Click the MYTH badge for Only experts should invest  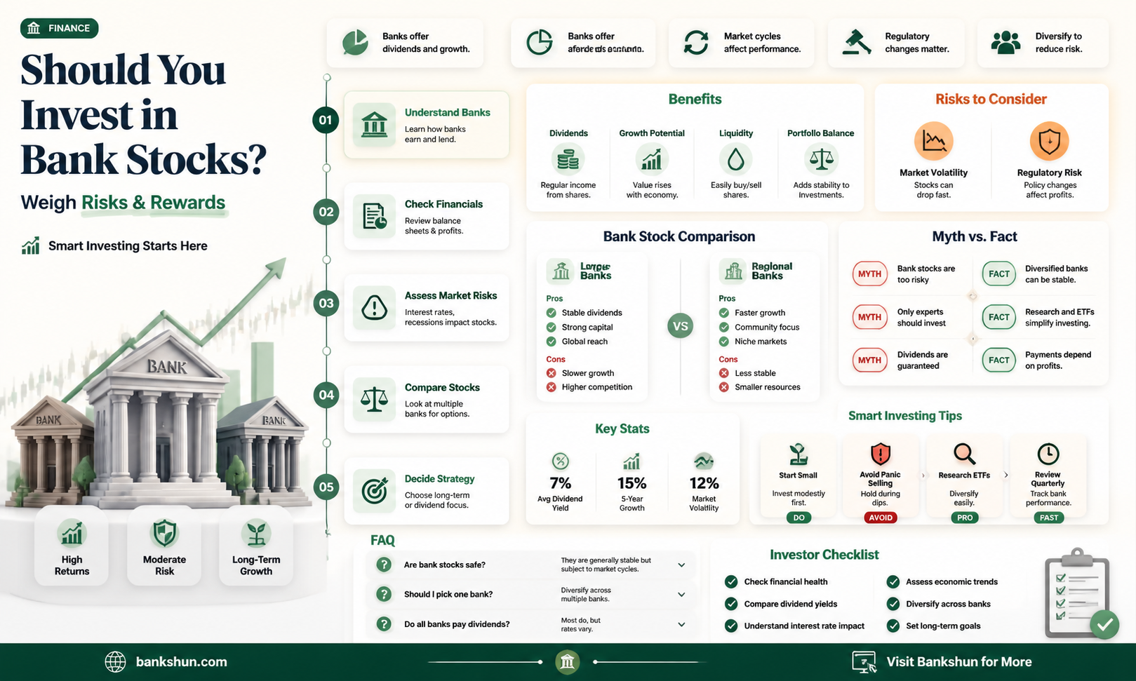pyautogui.click(x=869, y=317)
